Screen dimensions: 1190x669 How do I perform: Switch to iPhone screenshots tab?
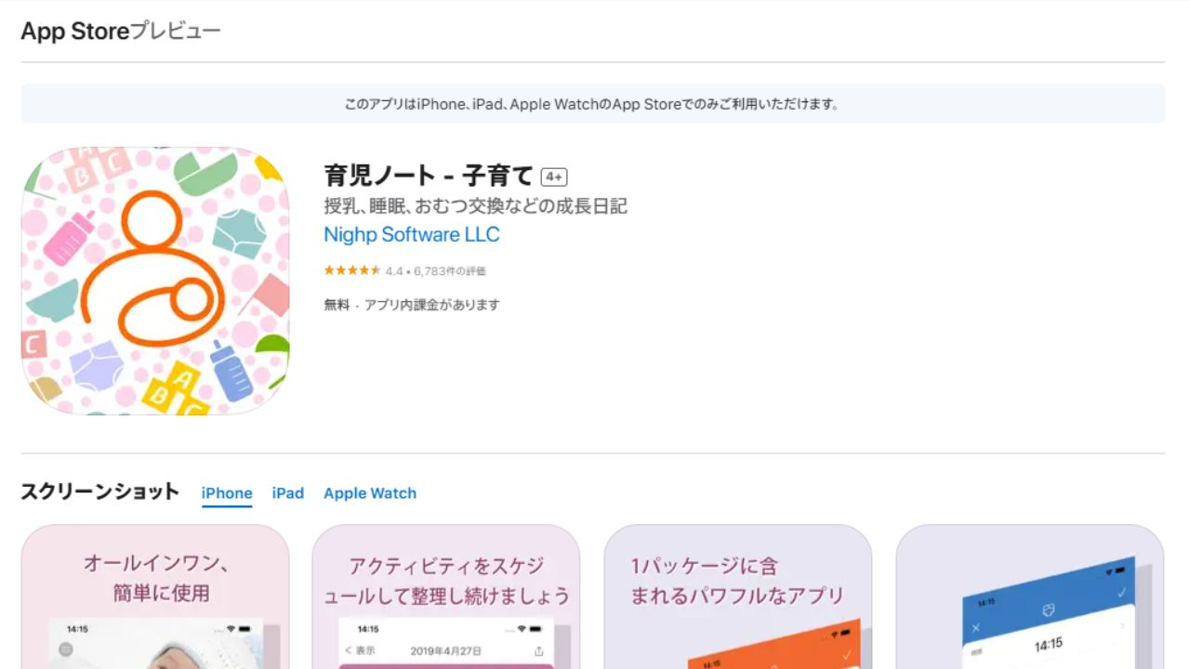227,493
